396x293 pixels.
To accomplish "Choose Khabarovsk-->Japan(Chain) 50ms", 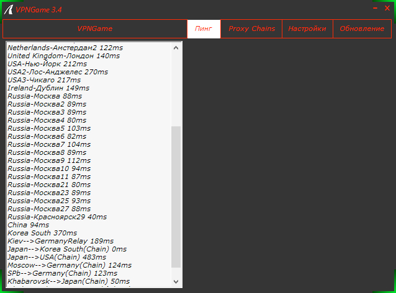I will 68,282.
